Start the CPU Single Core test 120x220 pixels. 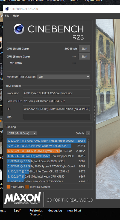coord(84,57)
